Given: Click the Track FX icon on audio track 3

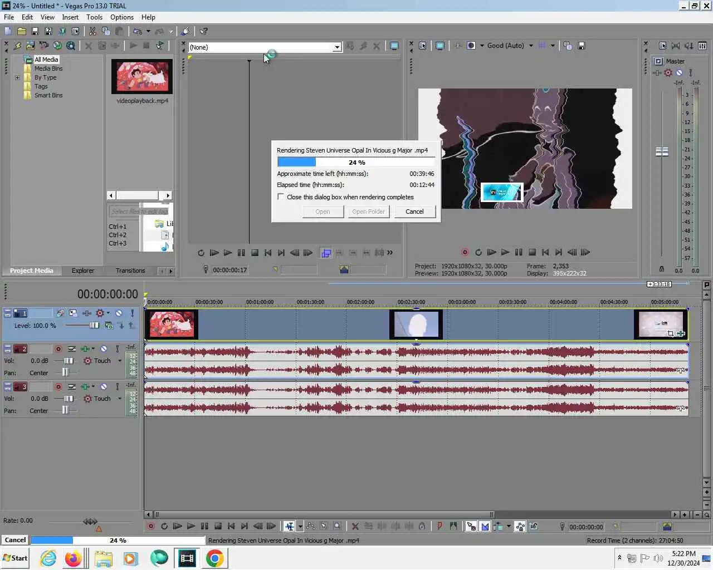Looking at the screenshot, I should pyautogui.click(x=85, y=386).
